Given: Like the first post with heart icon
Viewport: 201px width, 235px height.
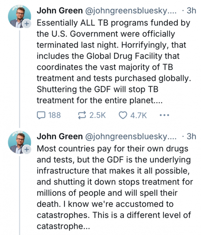Looking at the screenshot, I should (x=123, y=115).
